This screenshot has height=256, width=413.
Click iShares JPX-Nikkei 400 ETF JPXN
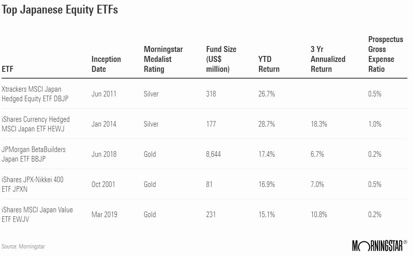32,184
